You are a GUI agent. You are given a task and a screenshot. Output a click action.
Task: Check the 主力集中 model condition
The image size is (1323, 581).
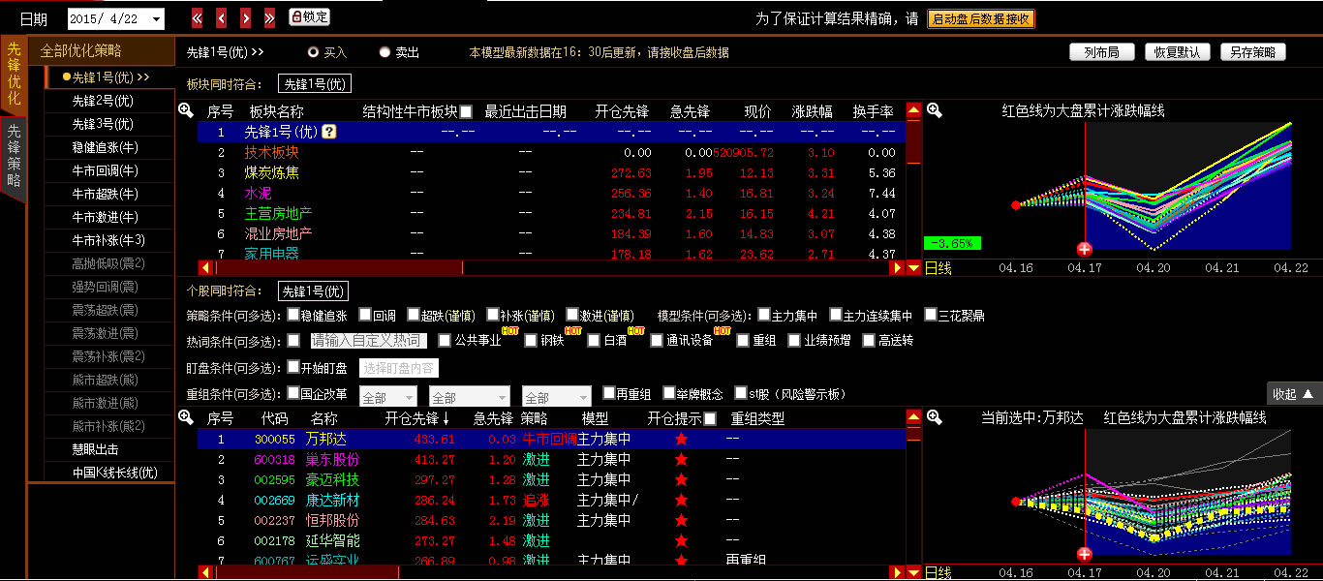[x=764, y=315]
